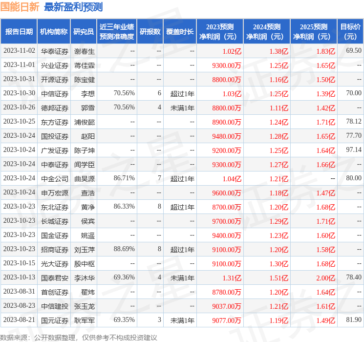The image size is (364, 342).
Task: Click the 国能日新 title text
Action: tap(20, 7)
